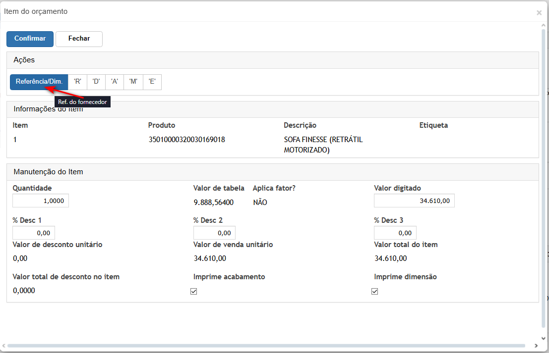Select the 'A' action button

coord(115,82)
